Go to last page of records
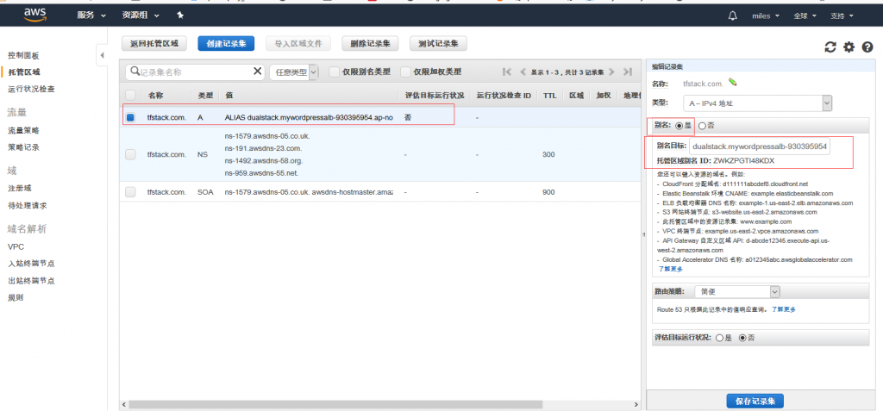883x411 pixels. (628, 72)
